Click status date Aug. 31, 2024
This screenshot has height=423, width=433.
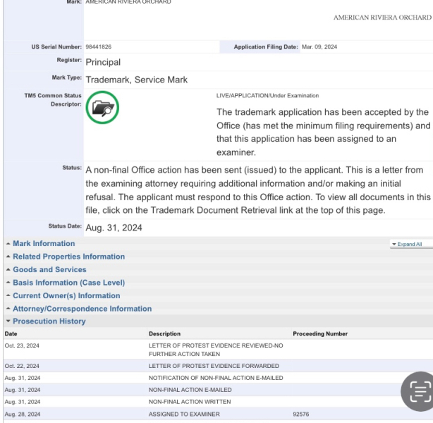click(114, 228)
